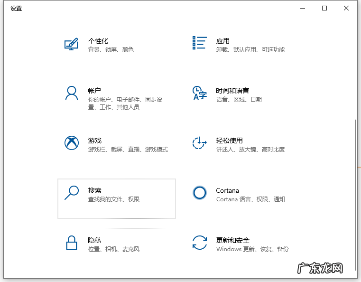This screenshot has width=361, height=282.
Task: Open 轻松使用 settings title
Action: tap(229, 141)
